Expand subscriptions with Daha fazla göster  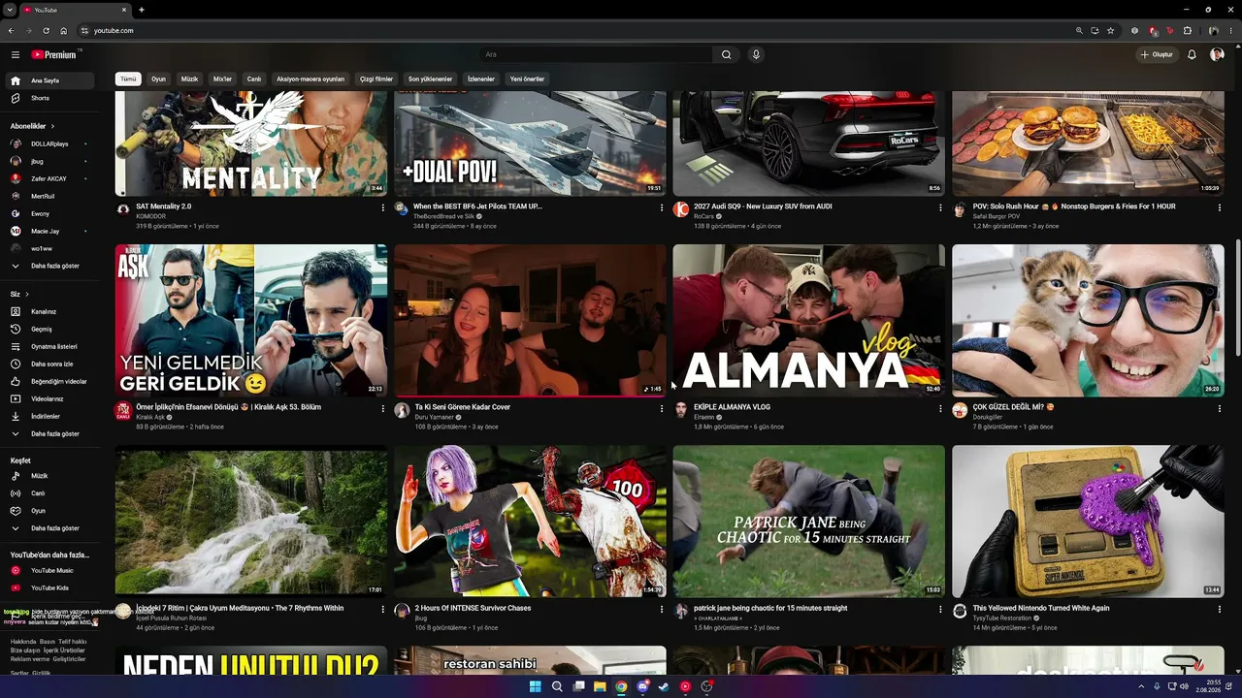tap(52, 266)
